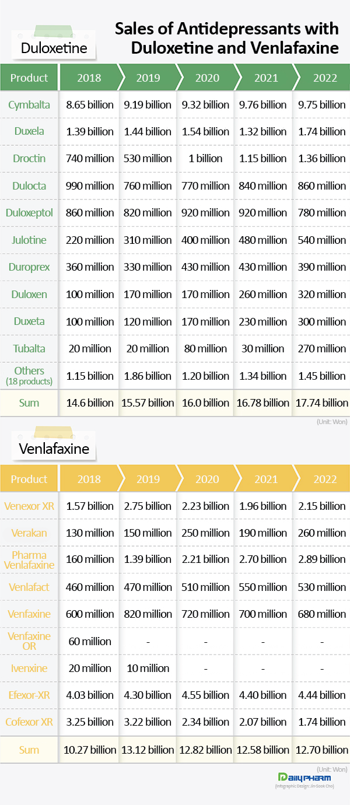This screenshot has height=805, width=350.
Task: Select the 2022 header in the Venlafaxine table
Action: point(325,479)
